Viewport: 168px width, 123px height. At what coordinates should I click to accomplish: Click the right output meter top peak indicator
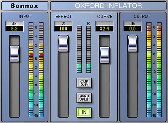click(x=159, y=24)
